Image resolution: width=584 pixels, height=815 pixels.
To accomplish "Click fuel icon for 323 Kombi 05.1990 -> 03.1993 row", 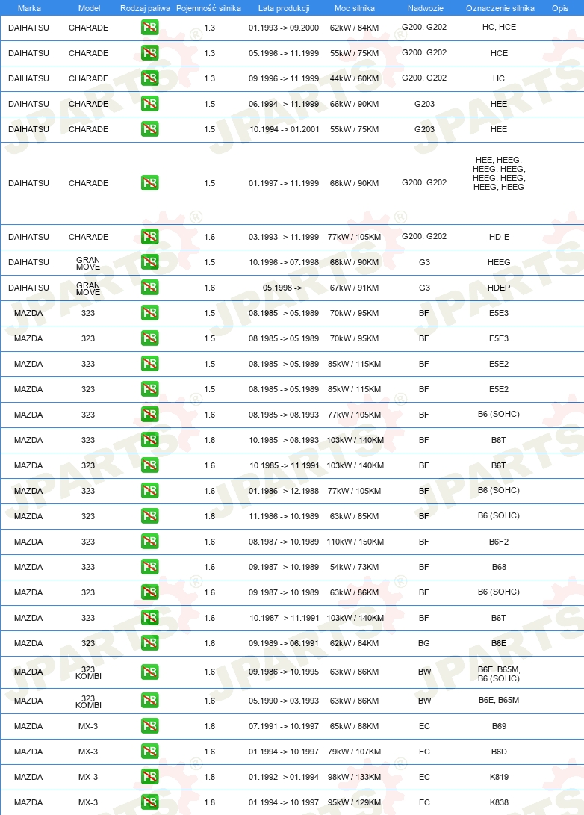I will tap(149, 701).
